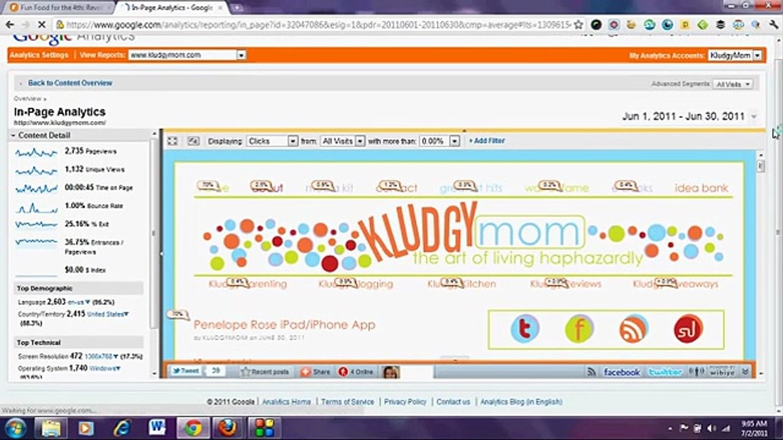This screenshot has width=783, height=440.
Task: Click the small RSS icon in the bottom bar
Action: tap(591, 372)
